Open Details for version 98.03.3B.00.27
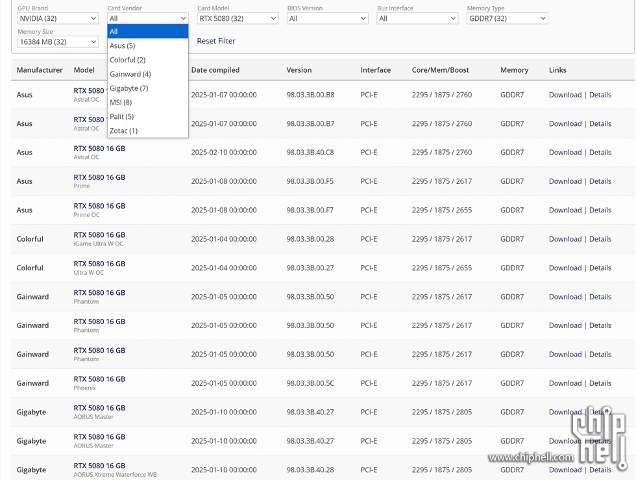 tap(600, 268)
